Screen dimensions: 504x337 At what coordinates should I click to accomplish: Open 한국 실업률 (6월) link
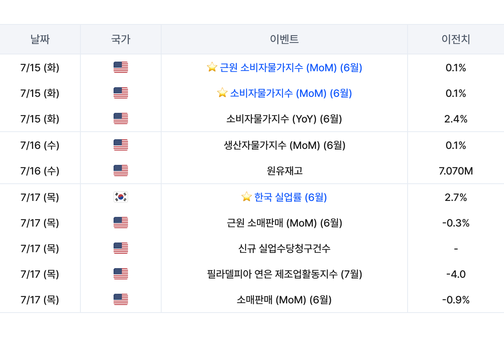[290, 197]
